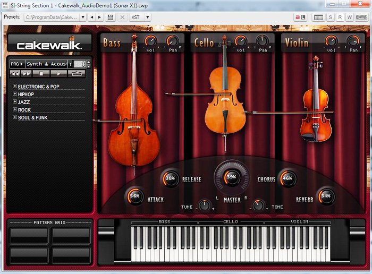Image resolution: width=372 pixels, height=274 pixels.
Task: Click the TONE knob
Action: click(x=258, y=205)
